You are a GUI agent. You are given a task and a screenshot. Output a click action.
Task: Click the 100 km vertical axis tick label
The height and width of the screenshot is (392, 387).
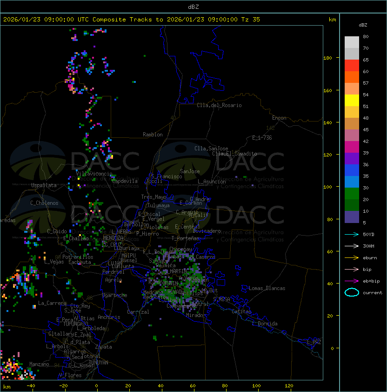327,187
